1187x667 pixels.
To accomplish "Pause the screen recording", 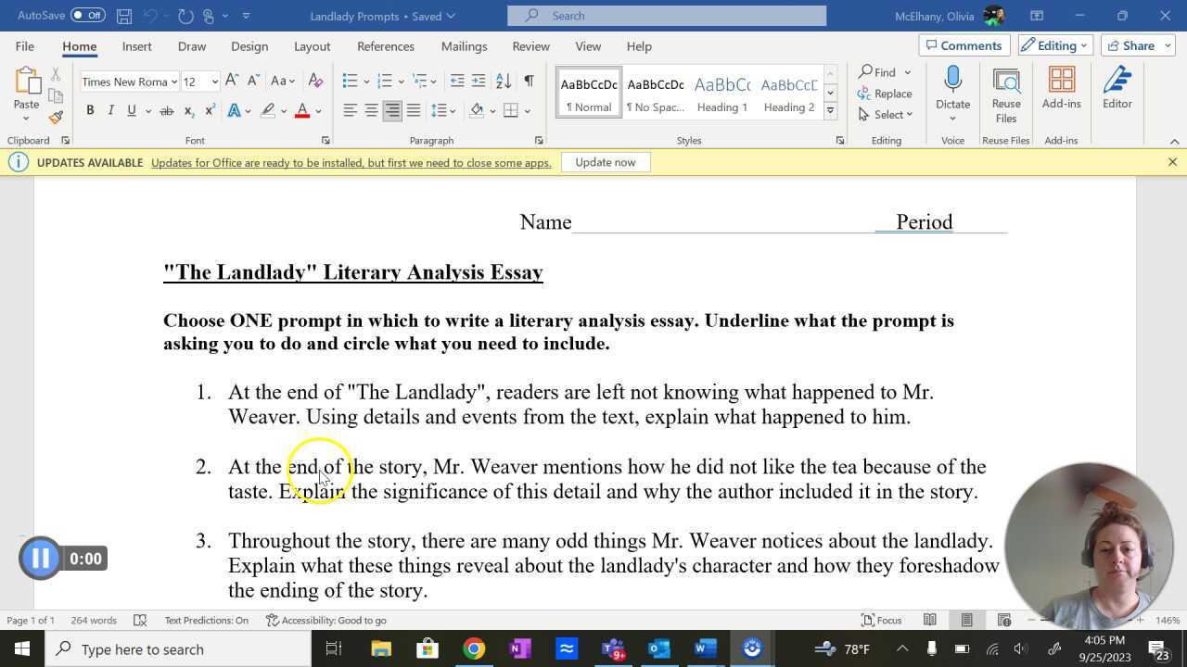I will pyautogui.click(x=41, y=559).
